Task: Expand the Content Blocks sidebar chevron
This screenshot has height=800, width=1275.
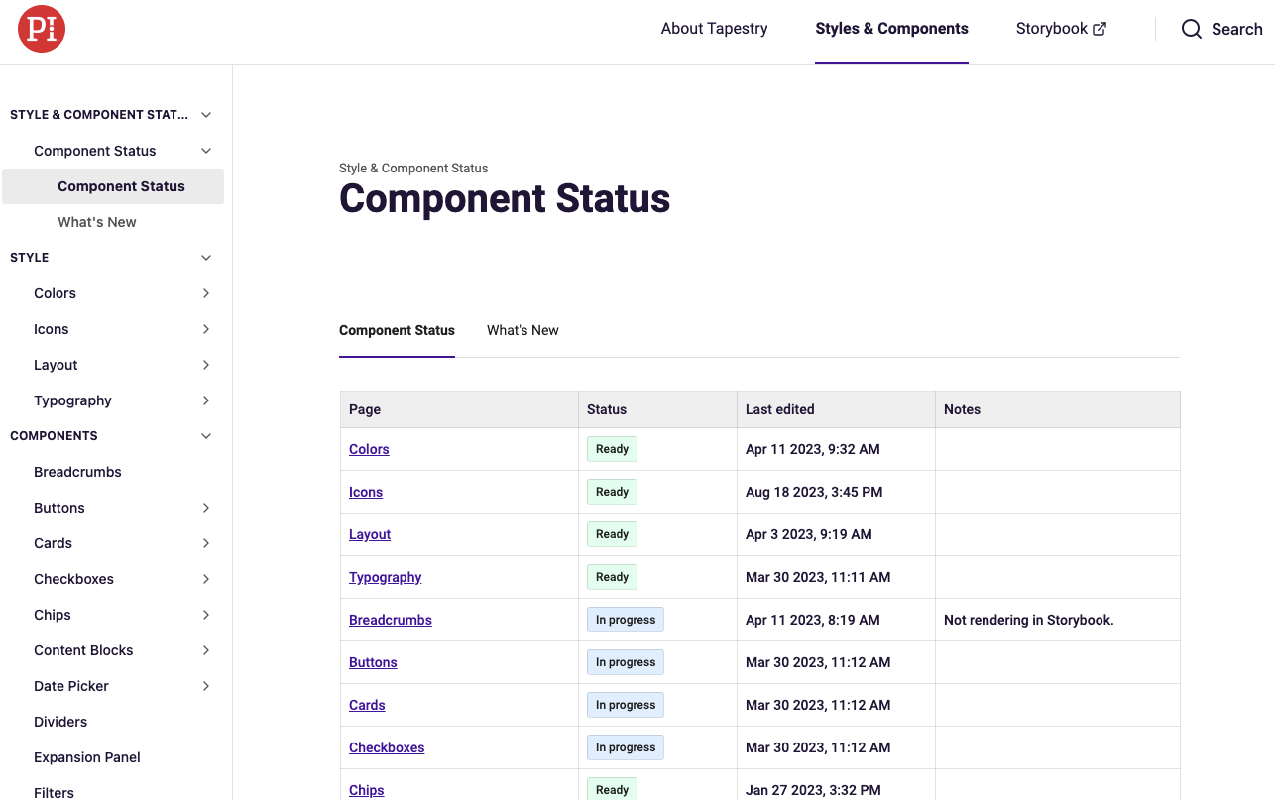Action: pyautogui.click(x=206, y=650)
